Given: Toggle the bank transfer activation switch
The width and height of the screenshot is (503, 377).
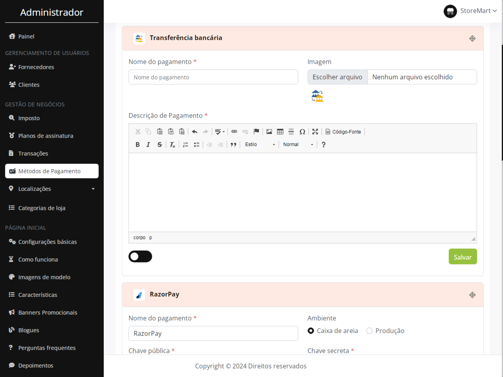Looking at the screenshot, I should tap(140, 257).
